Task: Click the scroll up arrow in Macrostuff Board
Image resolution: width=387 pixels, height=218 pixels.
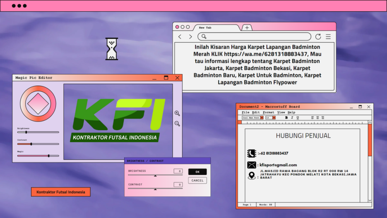Action: pos(370,122)
